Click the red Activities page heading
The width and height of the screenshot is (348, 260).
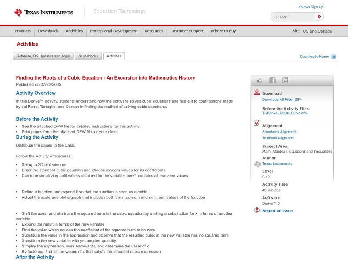27,44
